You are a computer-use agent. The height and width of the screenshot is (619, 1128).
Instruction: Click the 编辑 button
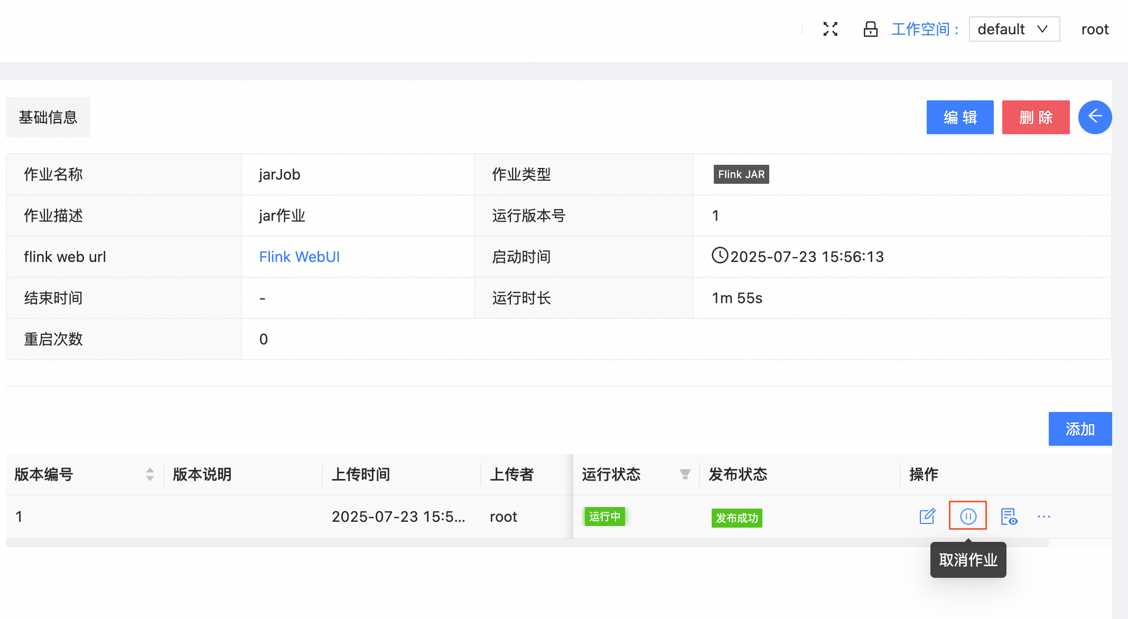[960, 117]
